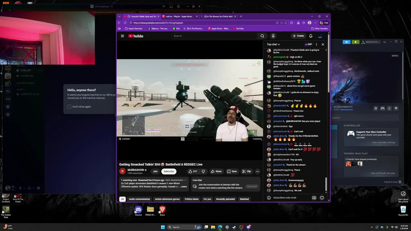Click controller icon in Steam game page

382,108
